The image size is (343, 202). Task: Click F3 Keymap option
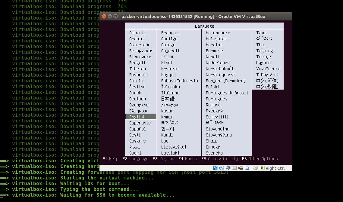[163, 159]
